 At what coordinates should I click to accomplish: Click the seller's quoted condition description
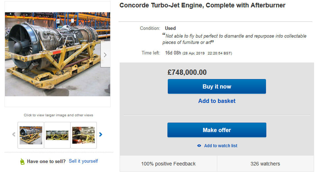pyautogui.click(x=234, y=39)
